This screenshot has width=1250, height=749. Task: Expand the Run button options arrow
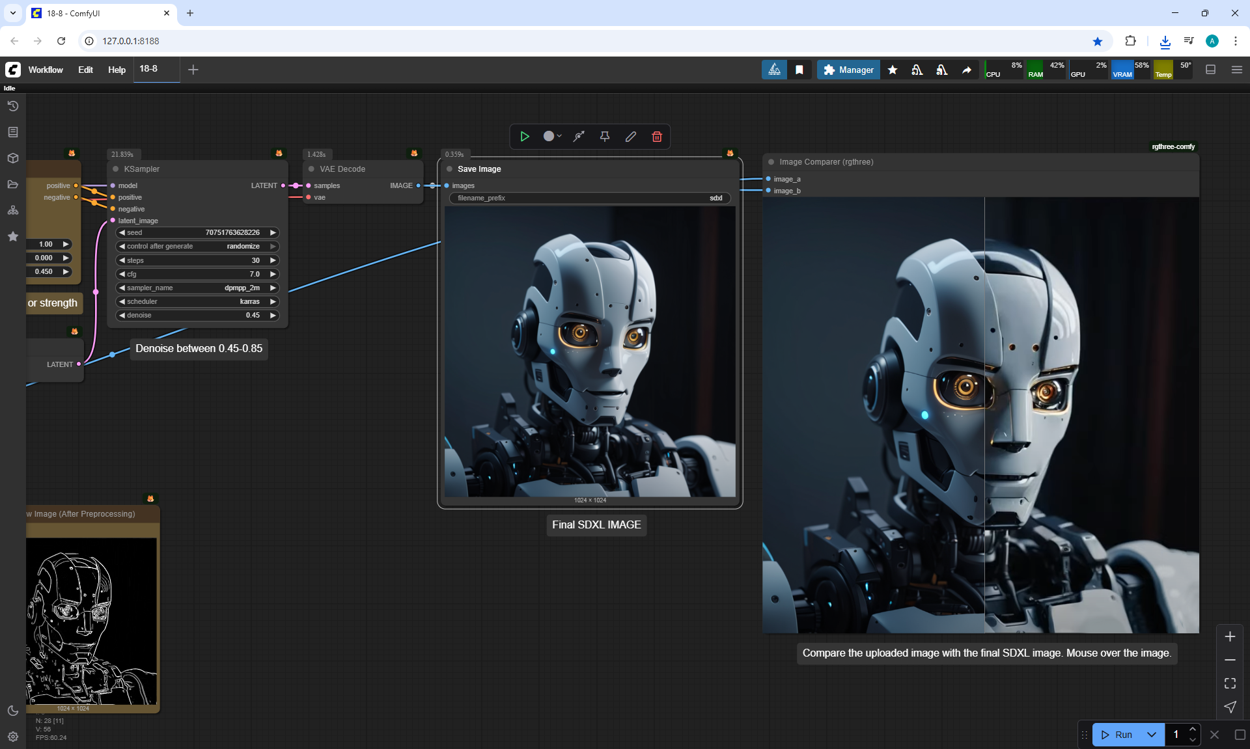tap(1151, 735)
